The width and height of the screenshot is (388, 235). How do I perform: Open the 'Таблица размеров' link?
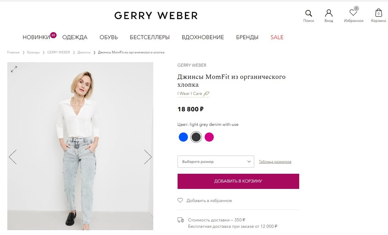point(275,162)
